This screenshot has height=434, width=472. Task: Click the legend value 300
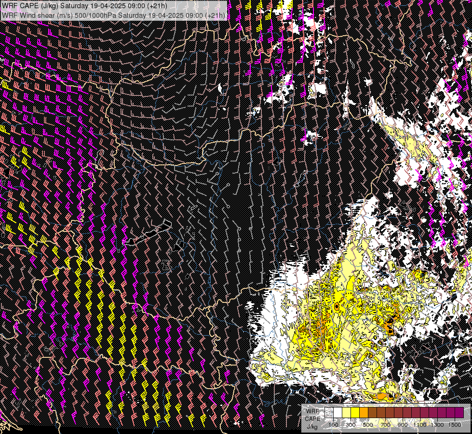pos(351,425)
